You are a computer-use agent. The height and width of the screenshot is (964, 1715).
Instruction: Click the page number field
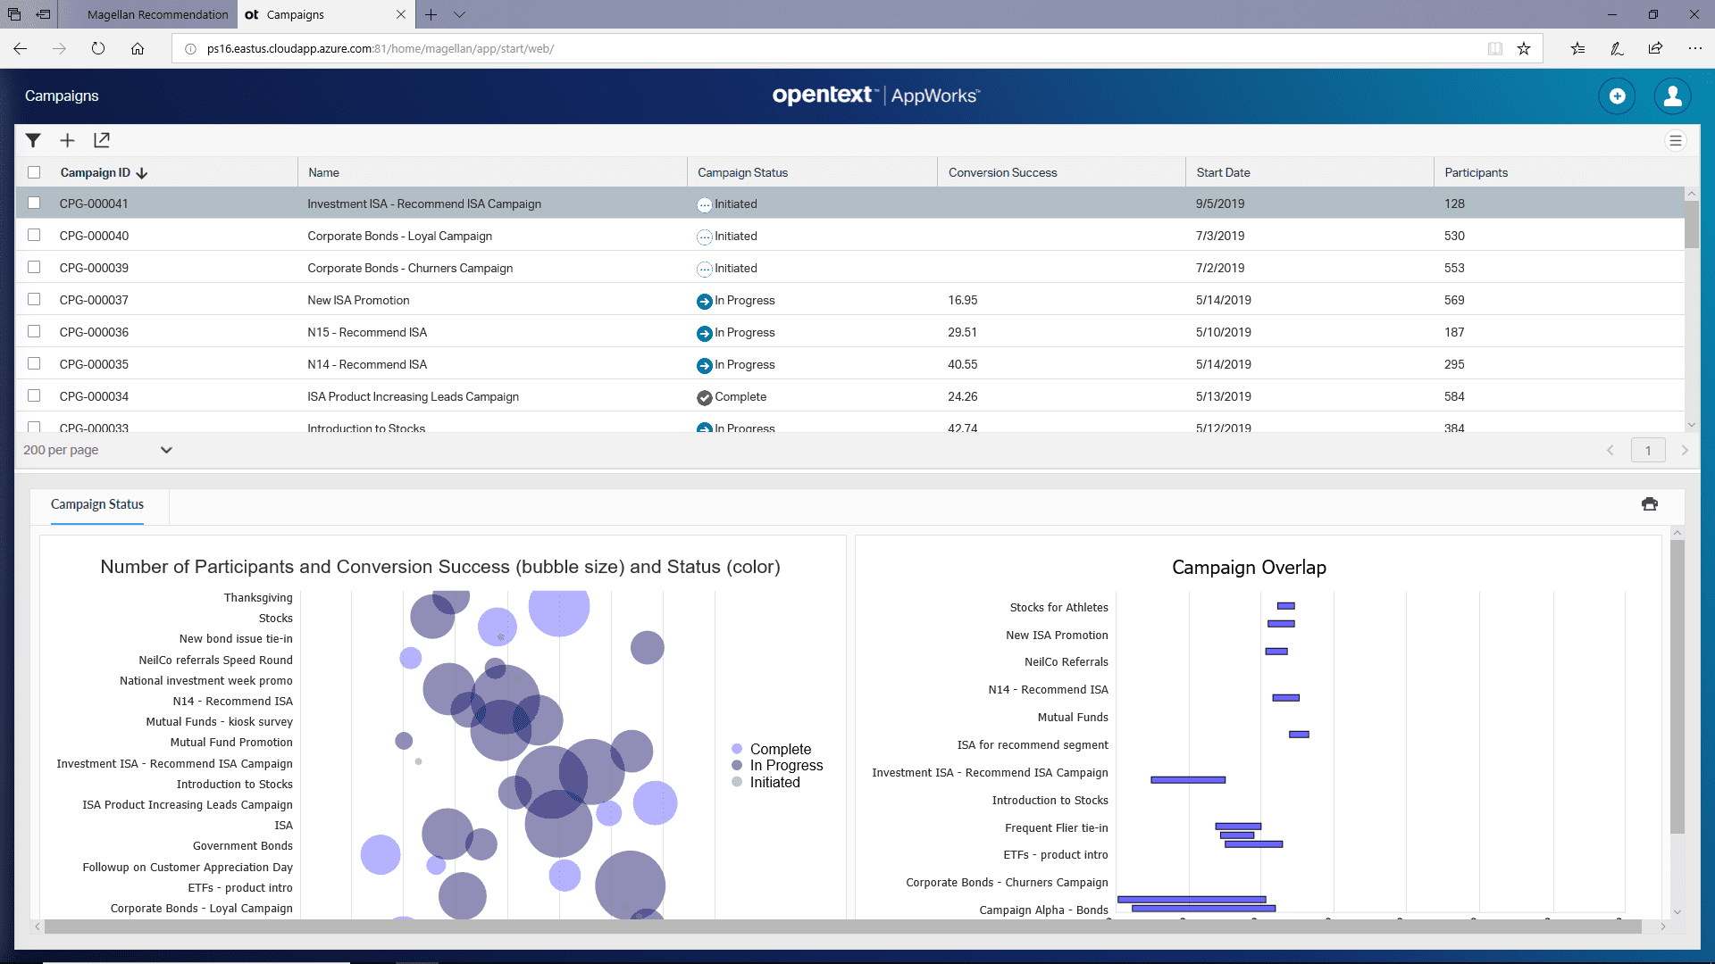coord(1648,450)
